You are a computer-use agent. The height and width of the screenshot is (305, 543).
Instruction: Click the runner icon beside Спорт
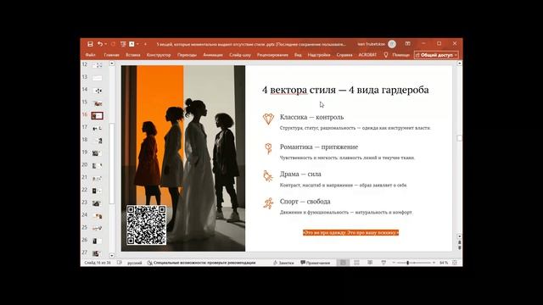click(268, 203)
